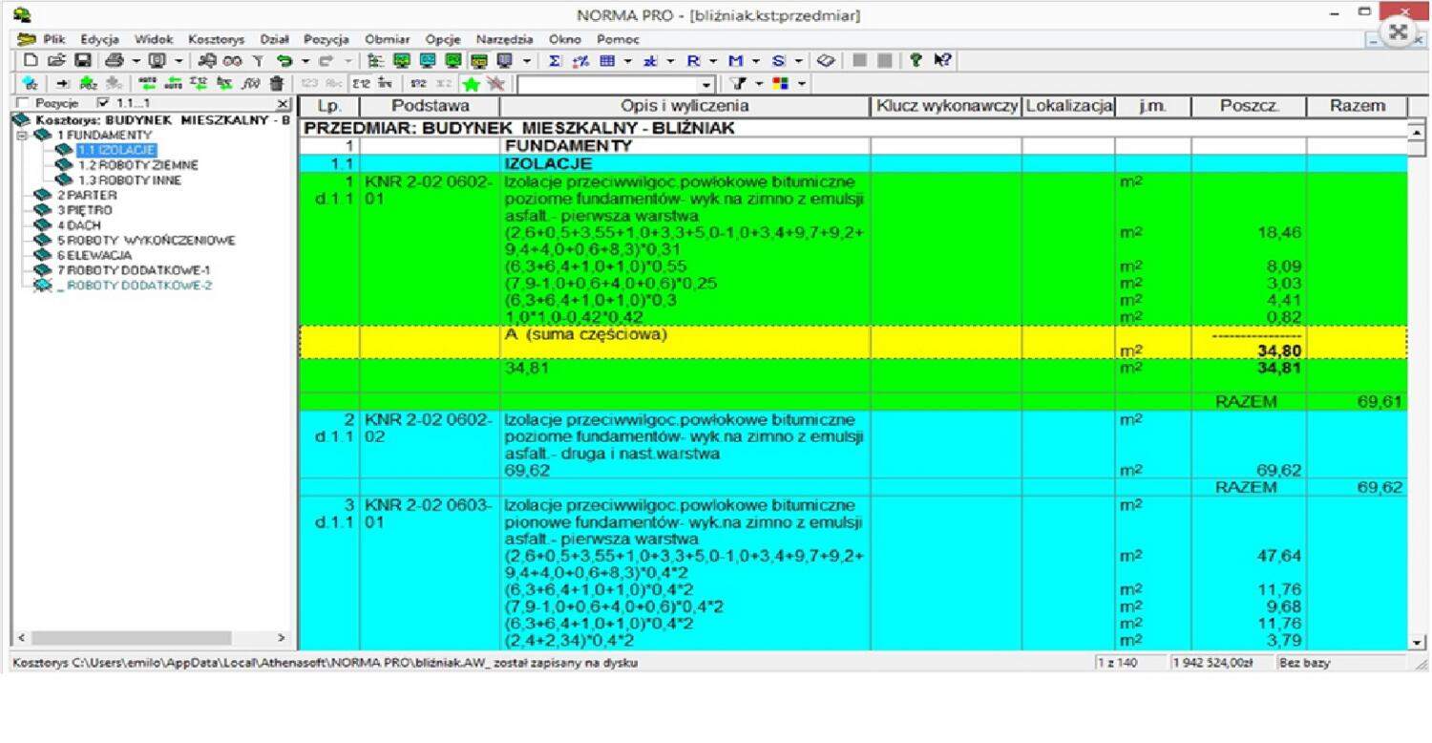This screenshot has width=1432, height=743.
Task: Click the Sigma sum icon
Action: (555, 60)
